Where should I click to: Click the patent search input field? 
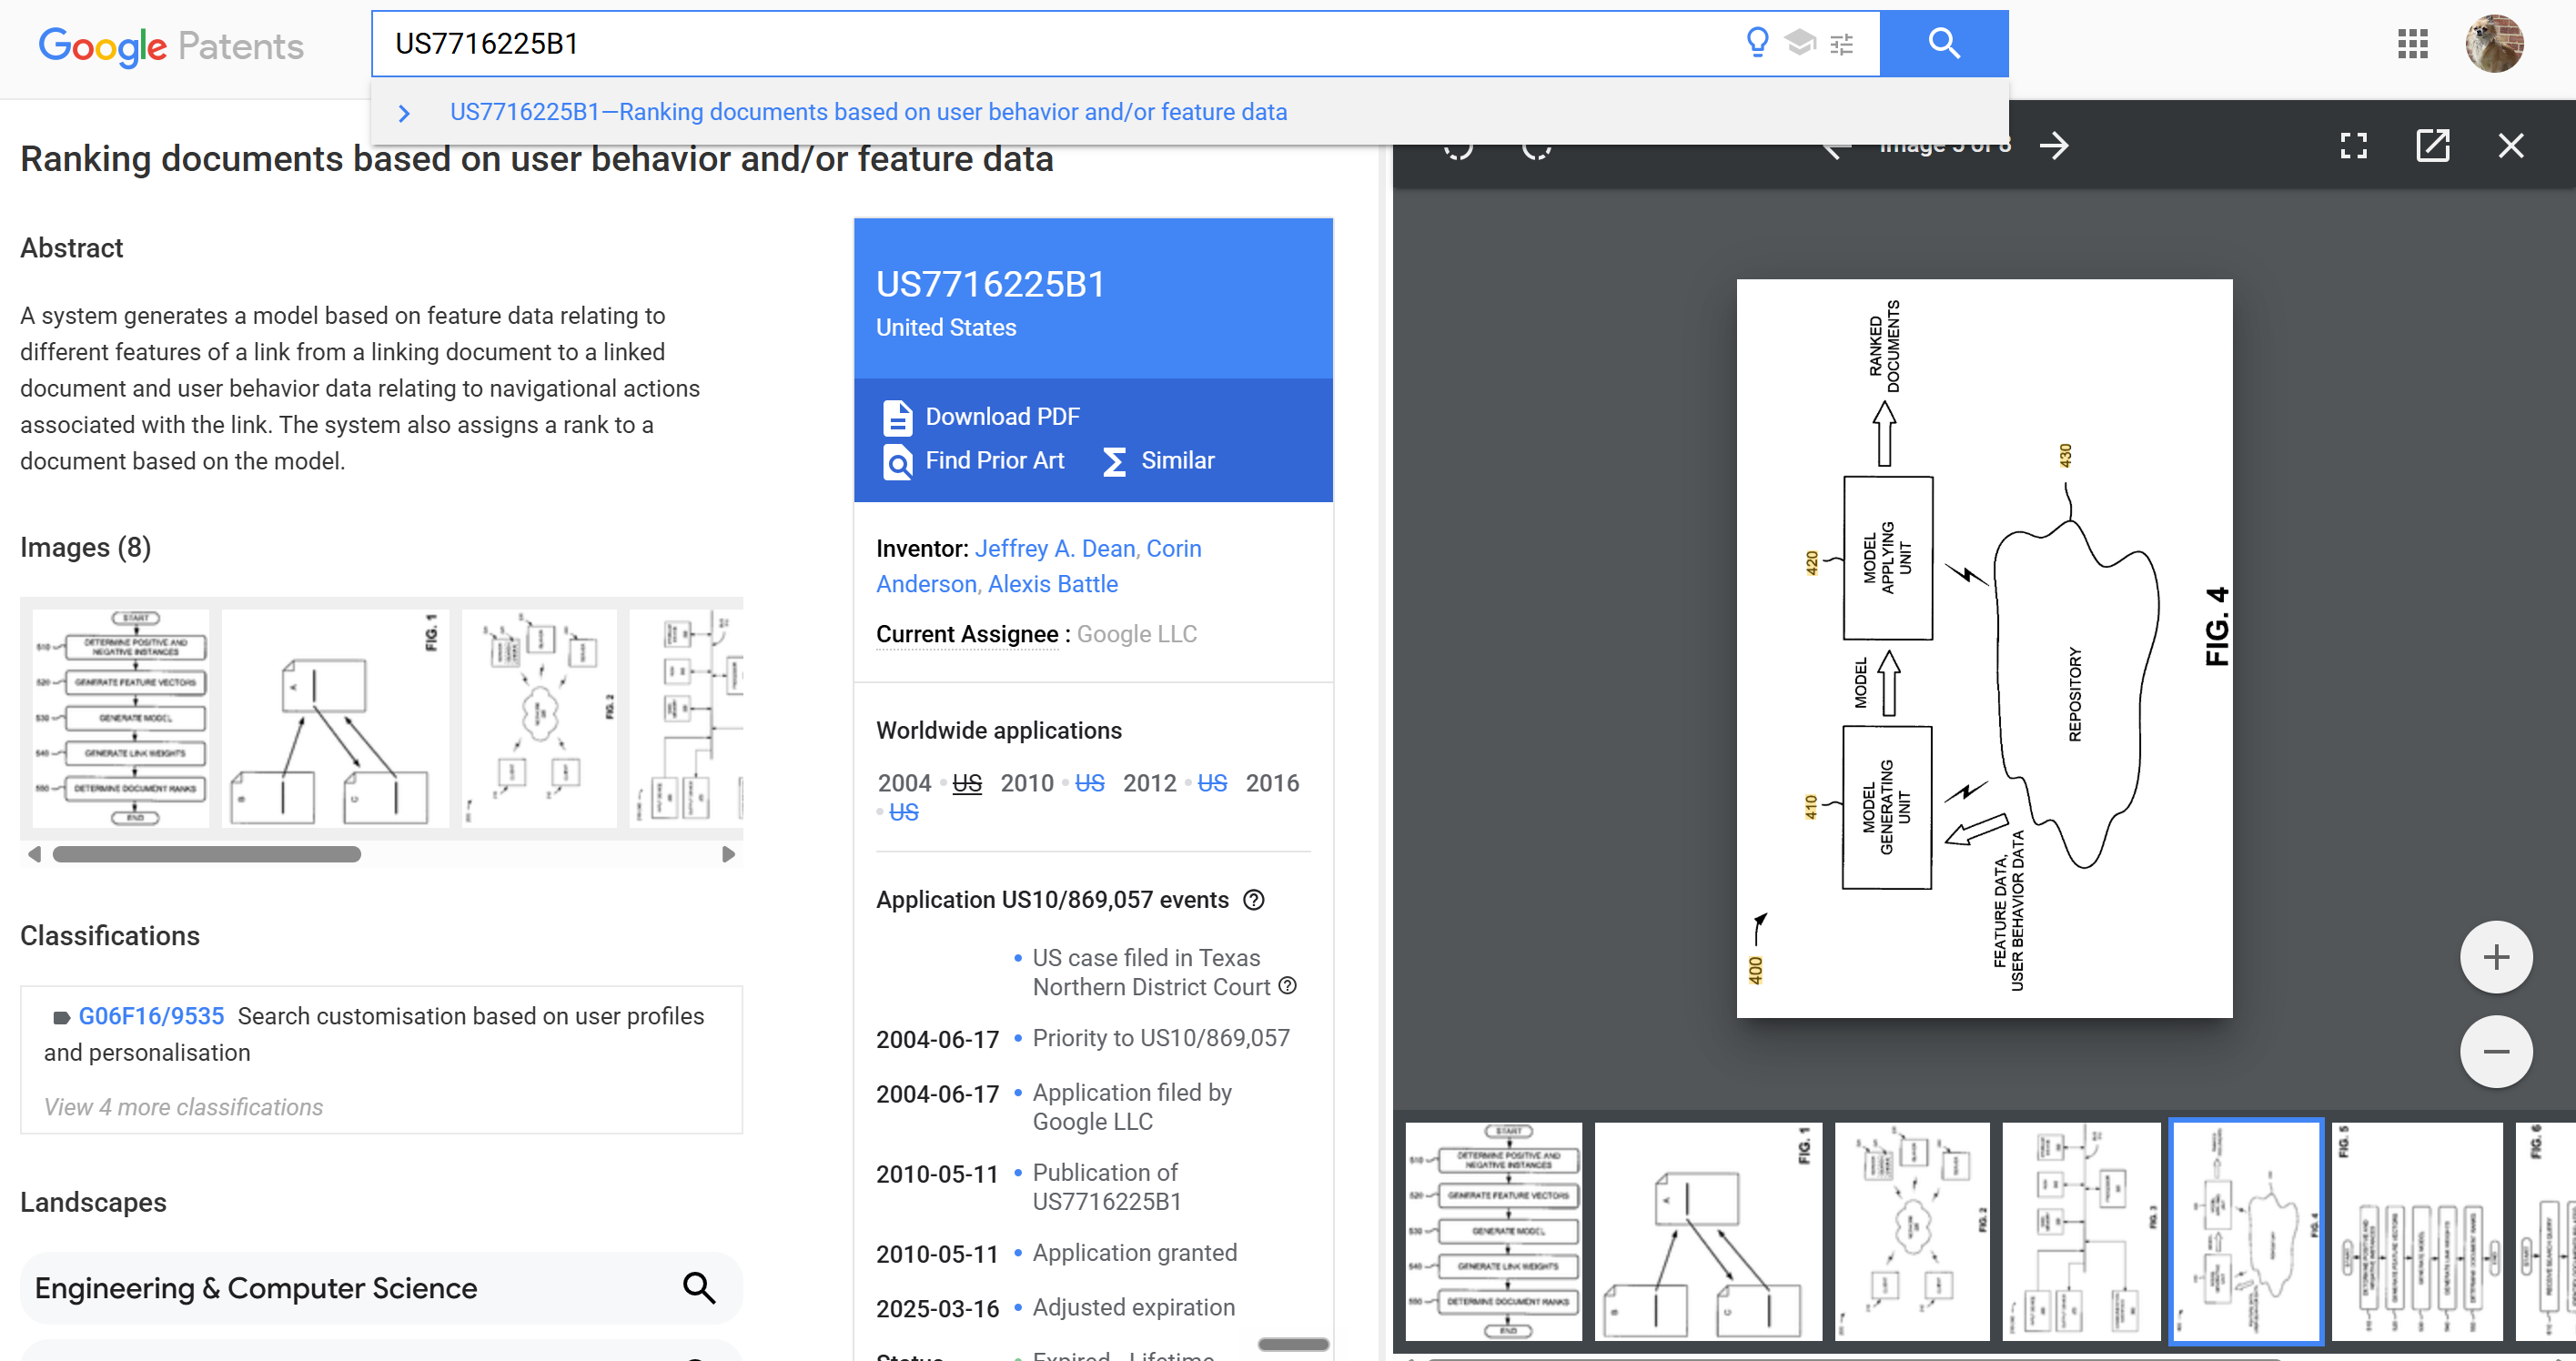1060,44
